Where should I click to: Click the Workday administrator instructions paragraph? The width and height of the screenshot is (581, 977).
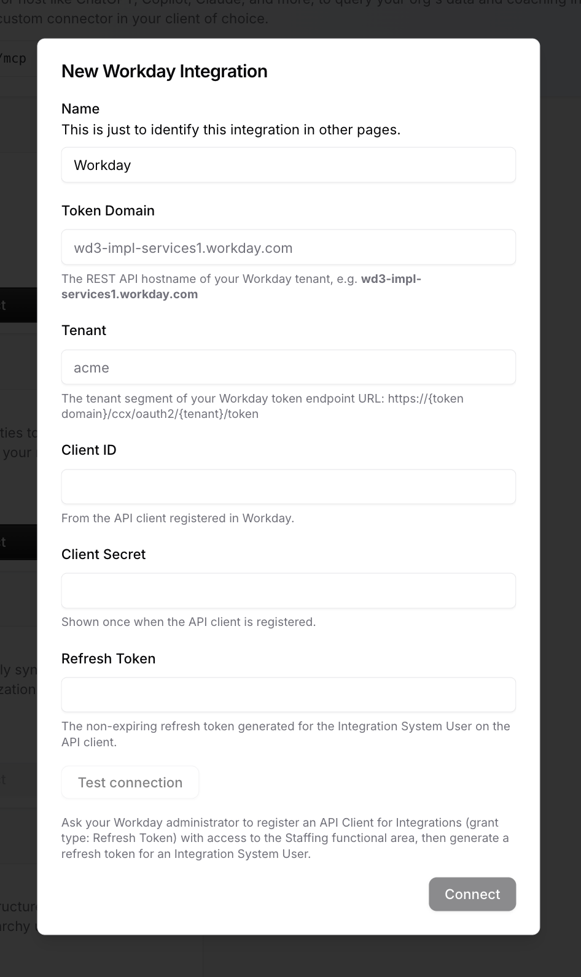[x=286, y=838]
